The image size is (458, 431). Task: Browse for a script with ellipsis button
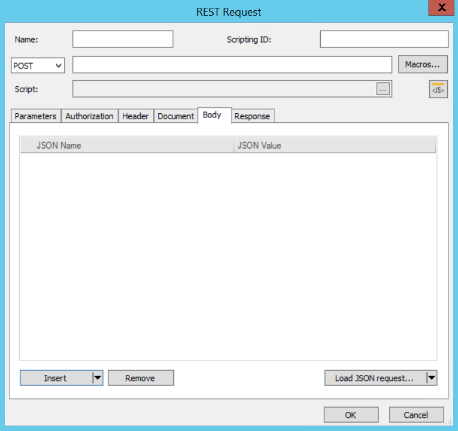point(383,89)
